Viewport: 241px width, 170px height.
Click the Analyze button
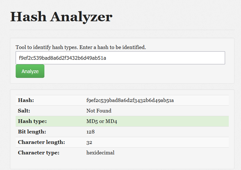click(x=30, y=71)
